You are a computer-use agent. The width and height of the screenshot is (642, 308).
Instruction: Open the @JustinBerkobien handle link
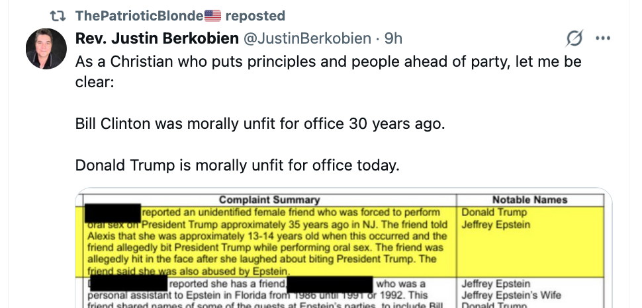tap(308, 38)
